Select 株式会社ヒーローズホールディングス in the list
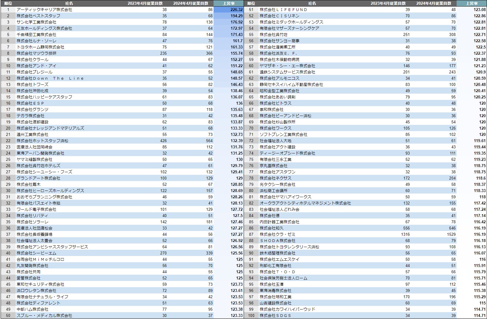Screen dimensions: 487x319 pyautogui.click(x=50, y=191)
